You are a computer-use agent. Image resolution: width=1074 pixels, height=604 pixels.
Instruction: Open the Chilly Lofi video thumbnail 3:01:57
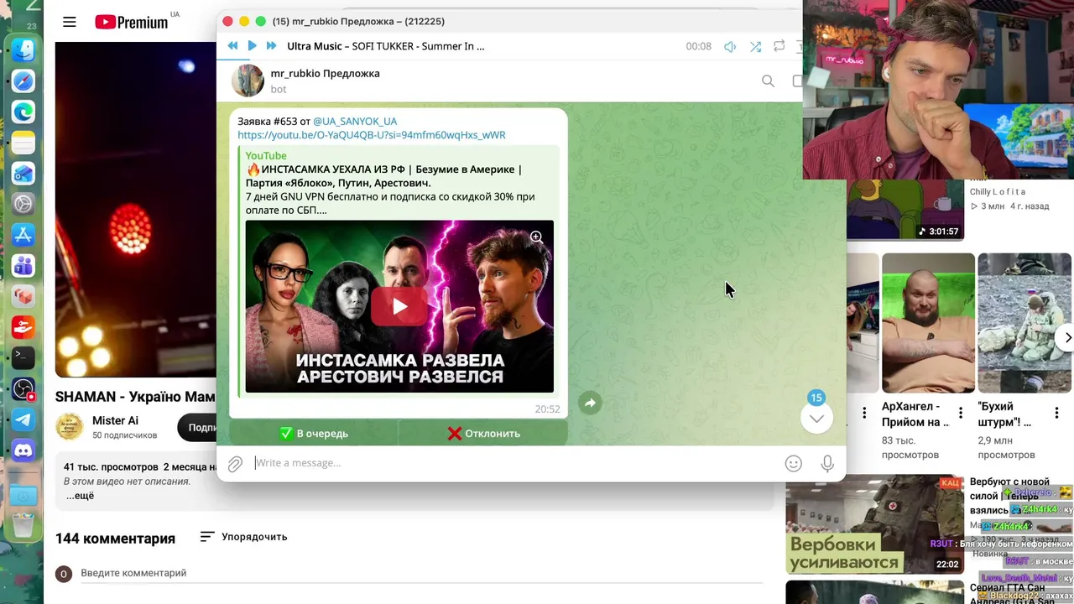(905, 210)
